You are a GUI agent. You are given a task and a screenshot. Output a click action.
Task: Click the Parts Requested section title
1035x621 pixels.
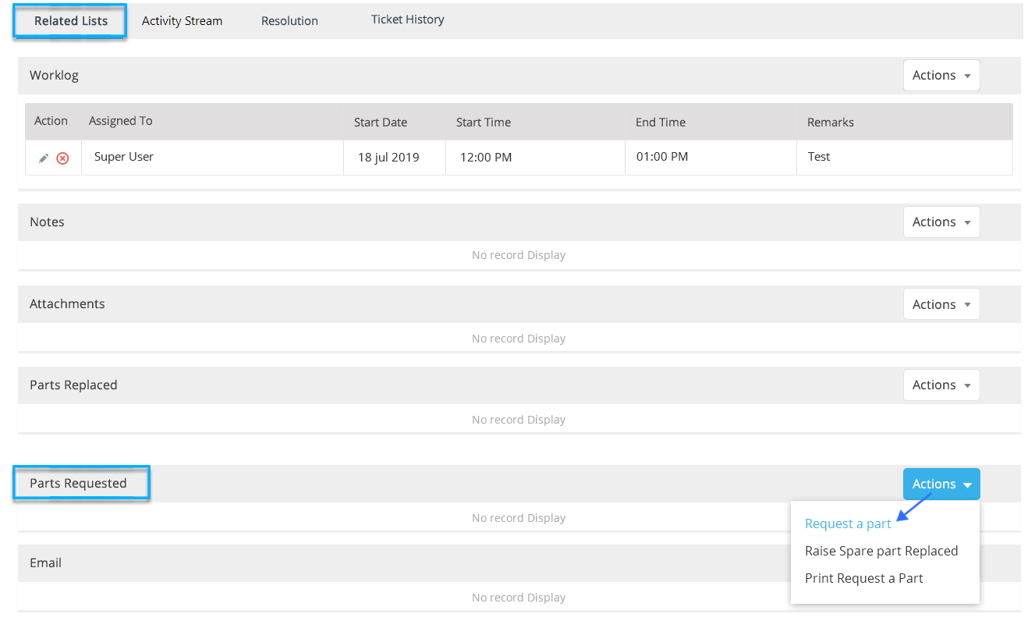pos(78,484)
